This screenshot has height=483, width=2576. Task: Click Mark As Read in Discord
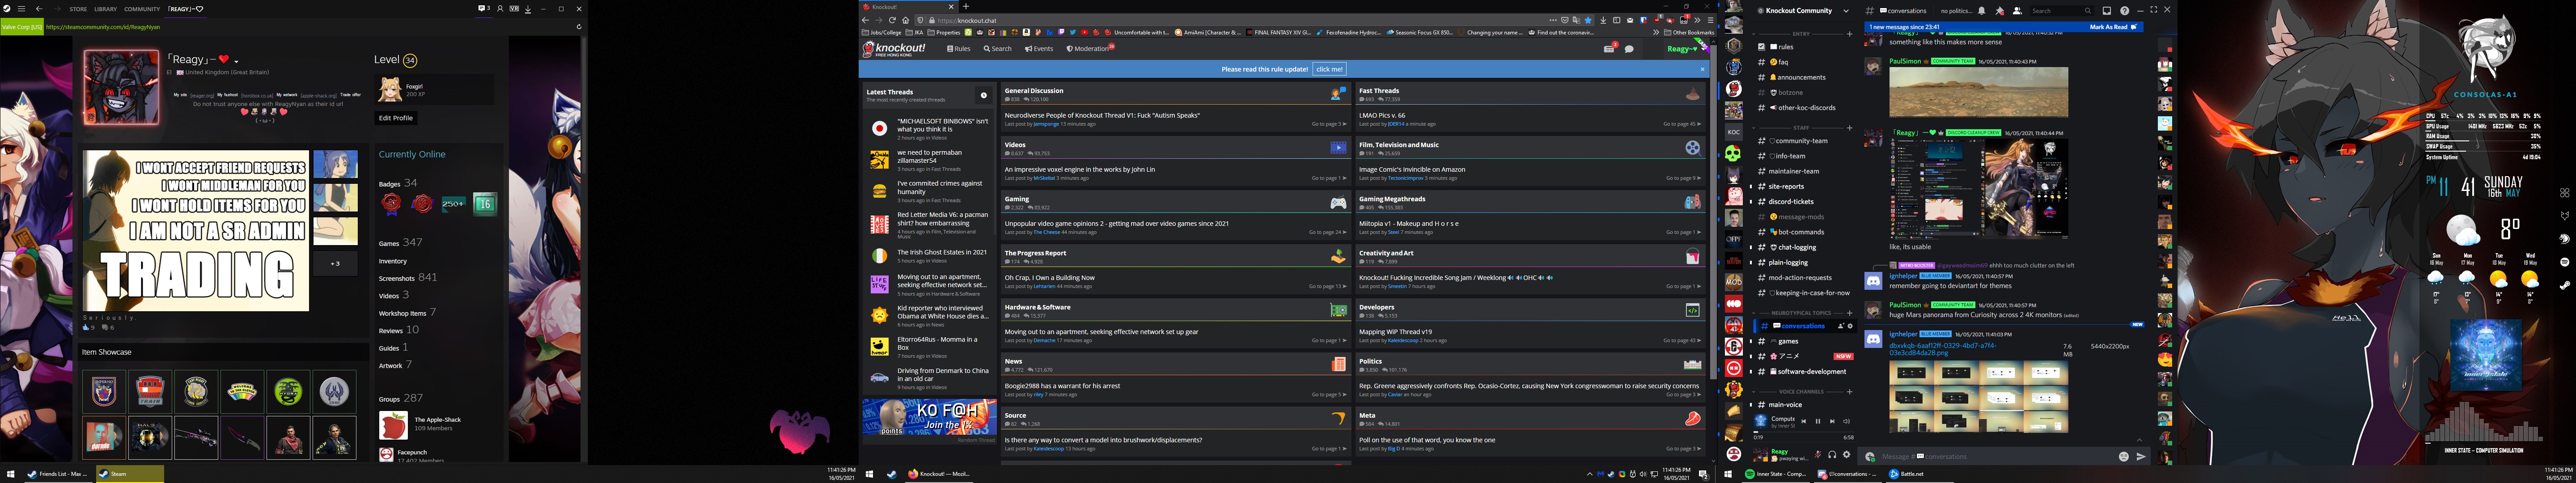point(2113,27)
